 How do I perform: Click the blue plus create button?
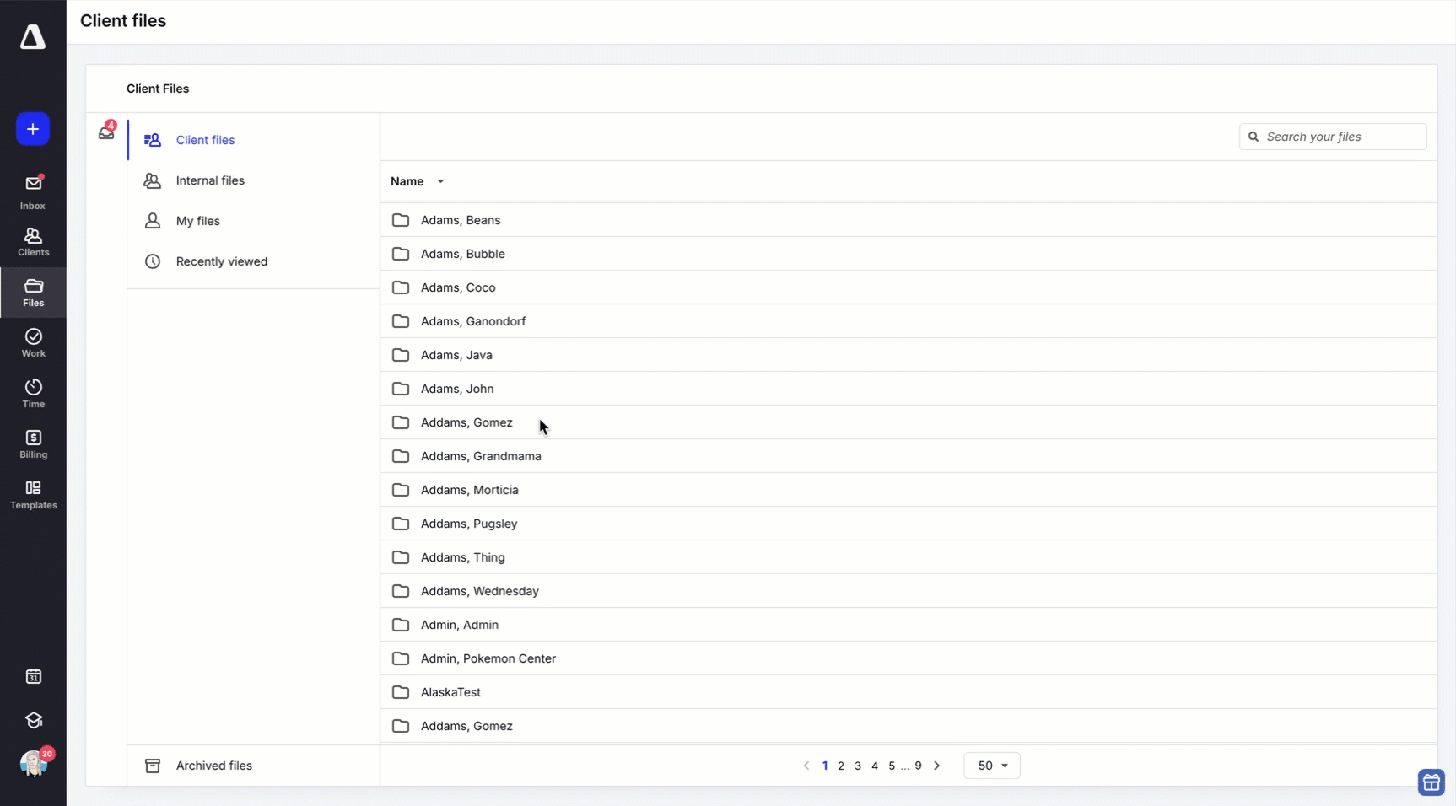pyautogui.click(x=33, y=129)
